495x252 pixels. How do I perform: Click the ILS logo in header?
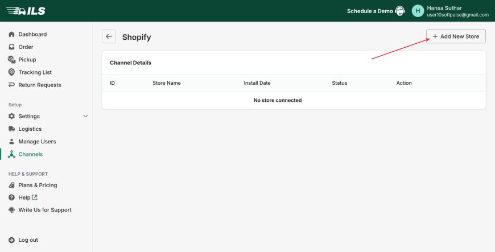26,11
